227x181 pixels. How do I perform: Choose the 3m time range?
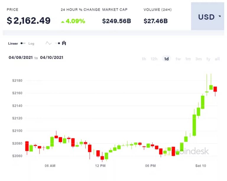(x=198, y=59)
